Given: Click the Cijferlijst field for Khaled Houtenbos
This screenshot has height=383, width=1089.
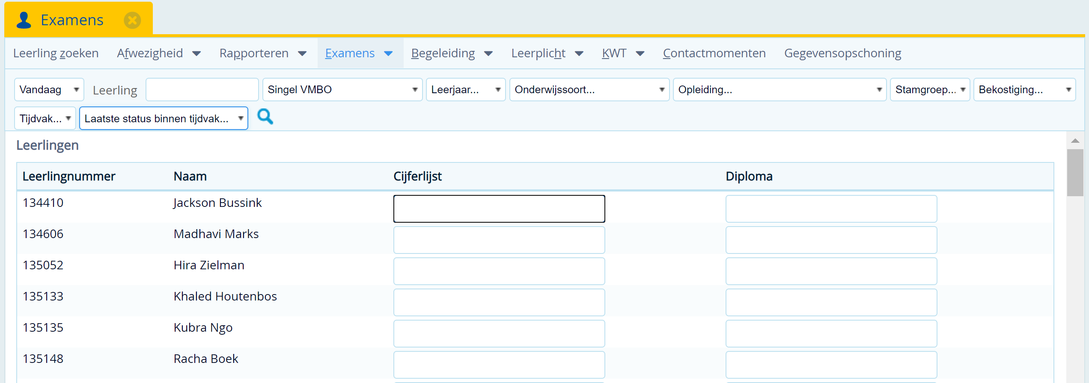Looking at the screenshot, I should point(499,302).
